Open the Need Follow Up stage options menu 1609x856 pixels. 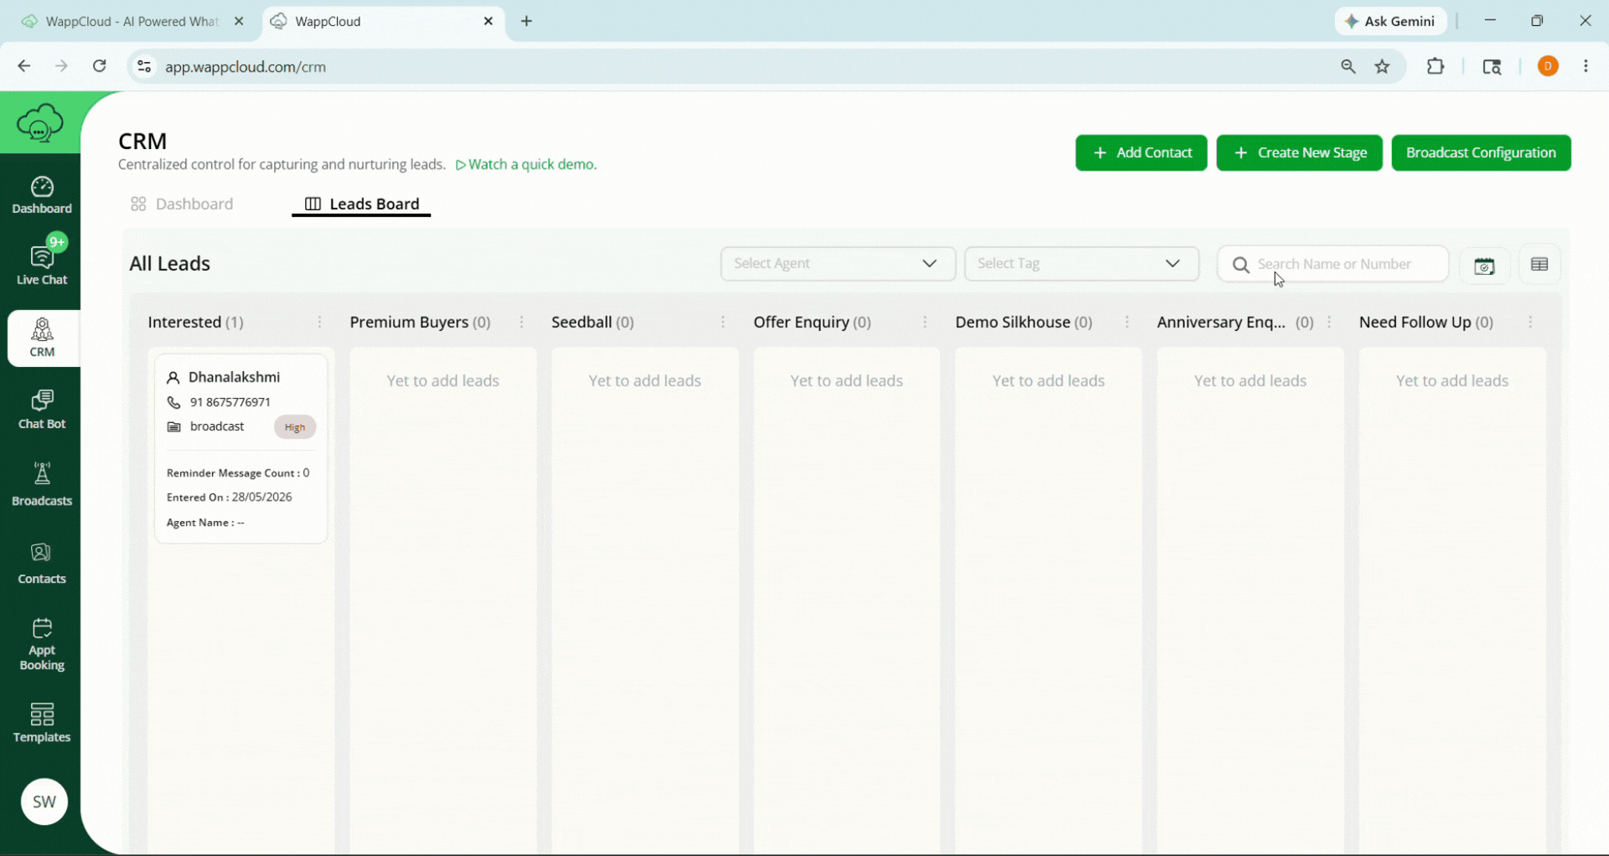click(1530, 322)
